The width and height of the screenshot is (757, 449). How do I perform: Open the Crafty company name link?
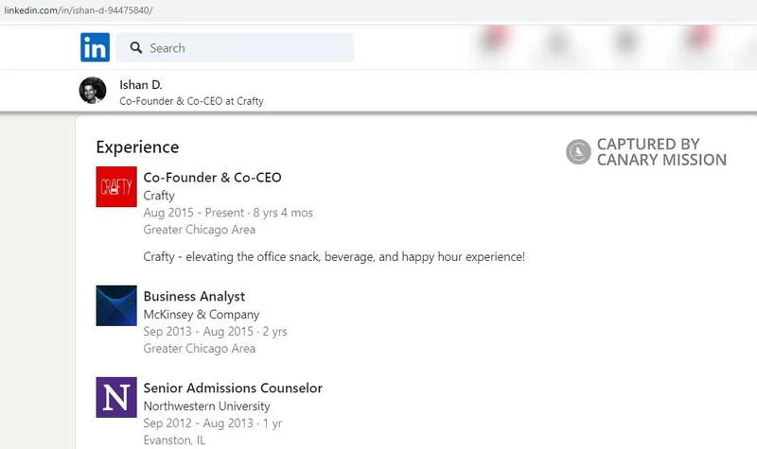(x=159, y=196)
